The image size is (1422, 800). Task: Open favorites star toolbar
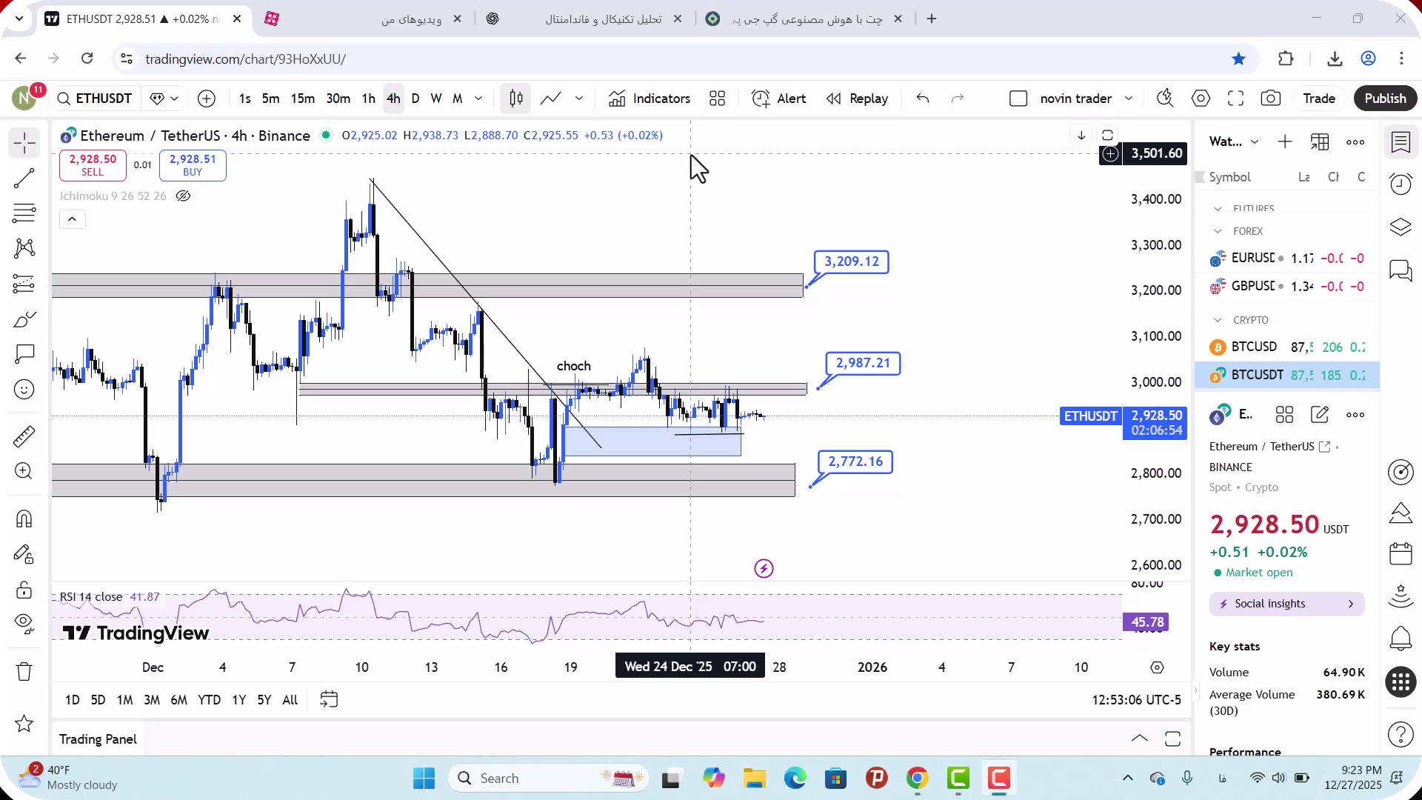click(x=24, y=724)
